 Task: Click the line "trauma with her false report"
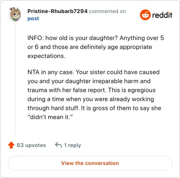pos(91,90)
